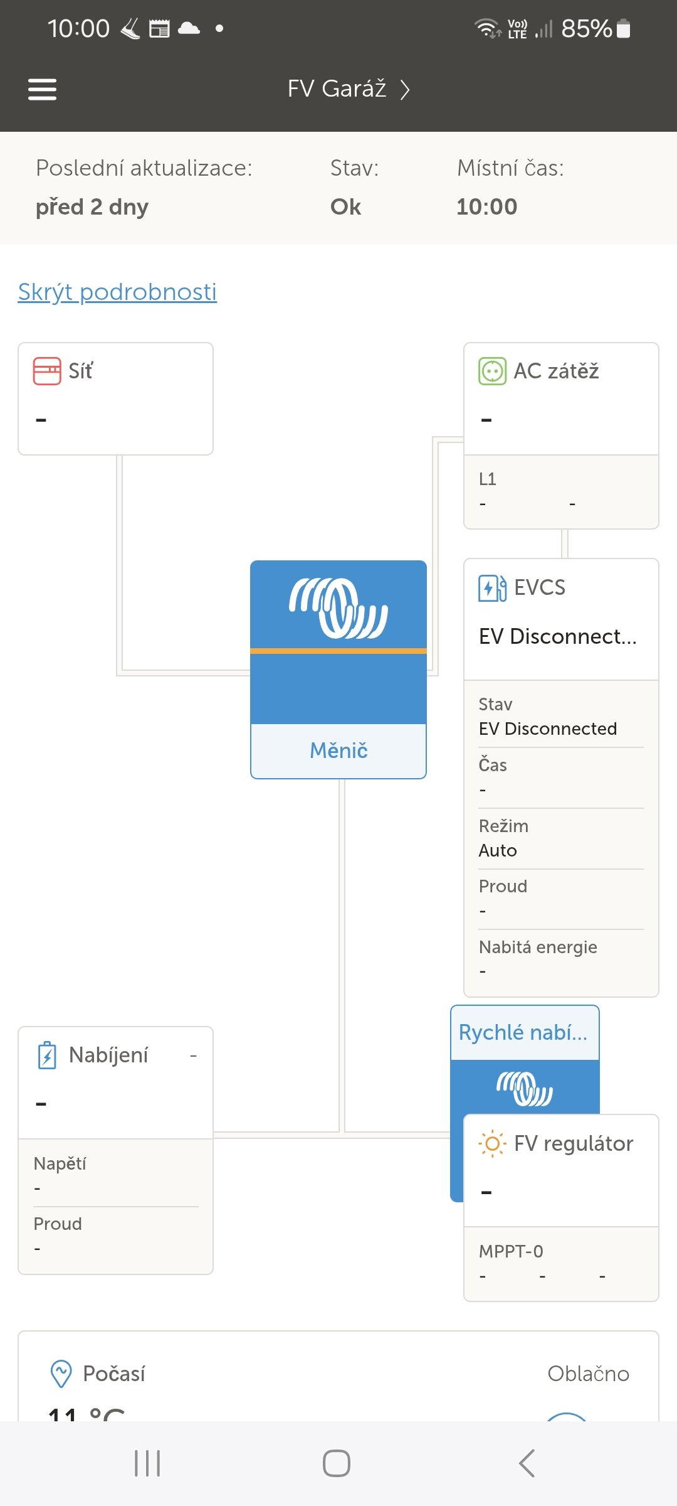Open Android recent apps button
677x1506 pixels.
pos(148,1463)
